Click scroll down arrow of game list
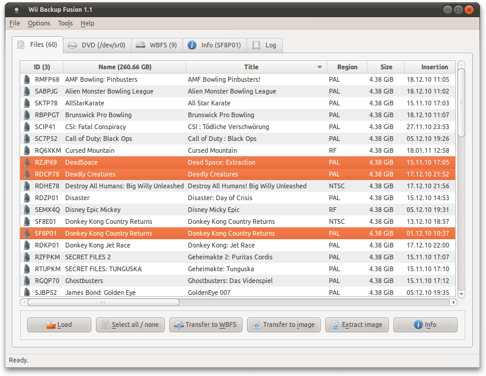 pyautogui.click(x=461, y=294)
